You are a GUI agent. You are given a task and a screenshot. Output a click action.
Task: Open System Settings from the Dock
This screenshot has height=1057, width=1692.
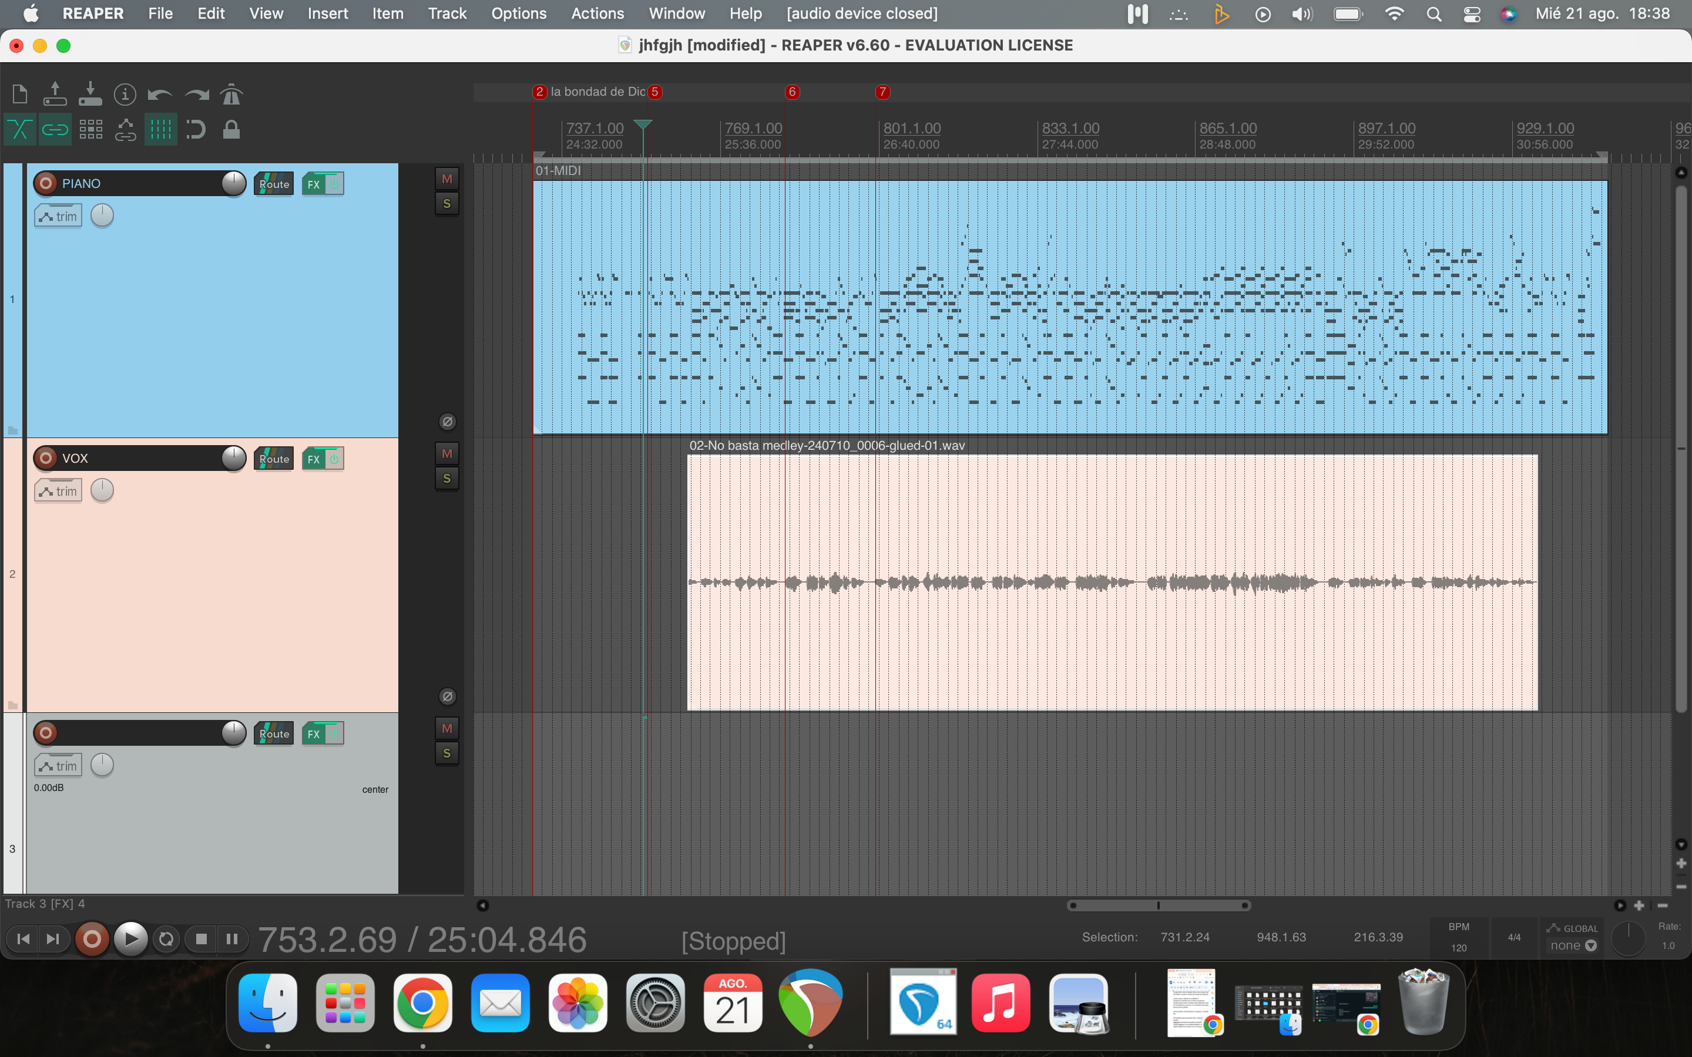[654, 1003]
